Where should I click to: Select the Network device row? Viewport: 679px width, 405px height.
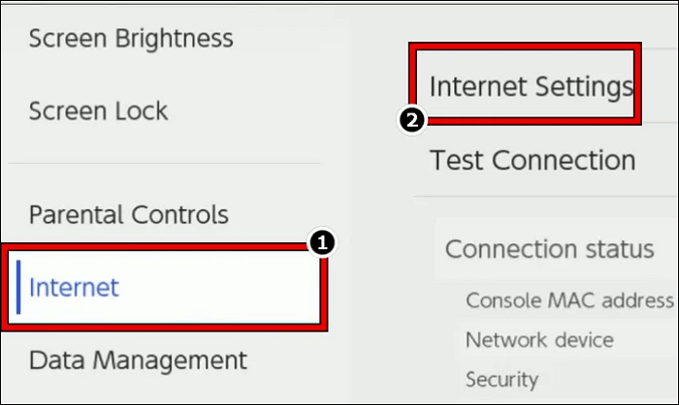tap(539, 340)
